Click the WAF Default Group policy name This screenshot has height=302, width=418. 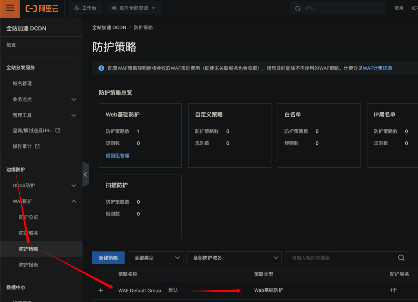pos(140,291)
